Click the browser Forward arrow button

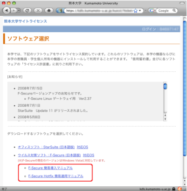(x=14, y=11)
